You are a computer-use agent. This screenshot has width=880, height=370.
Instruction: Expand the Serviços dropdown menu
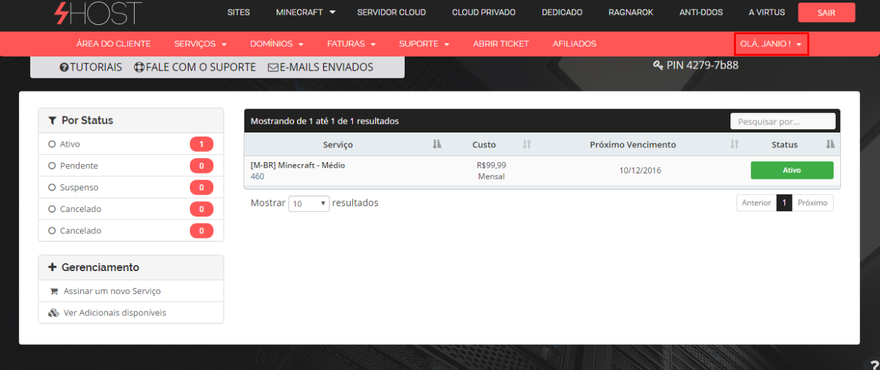pos(200,44)
